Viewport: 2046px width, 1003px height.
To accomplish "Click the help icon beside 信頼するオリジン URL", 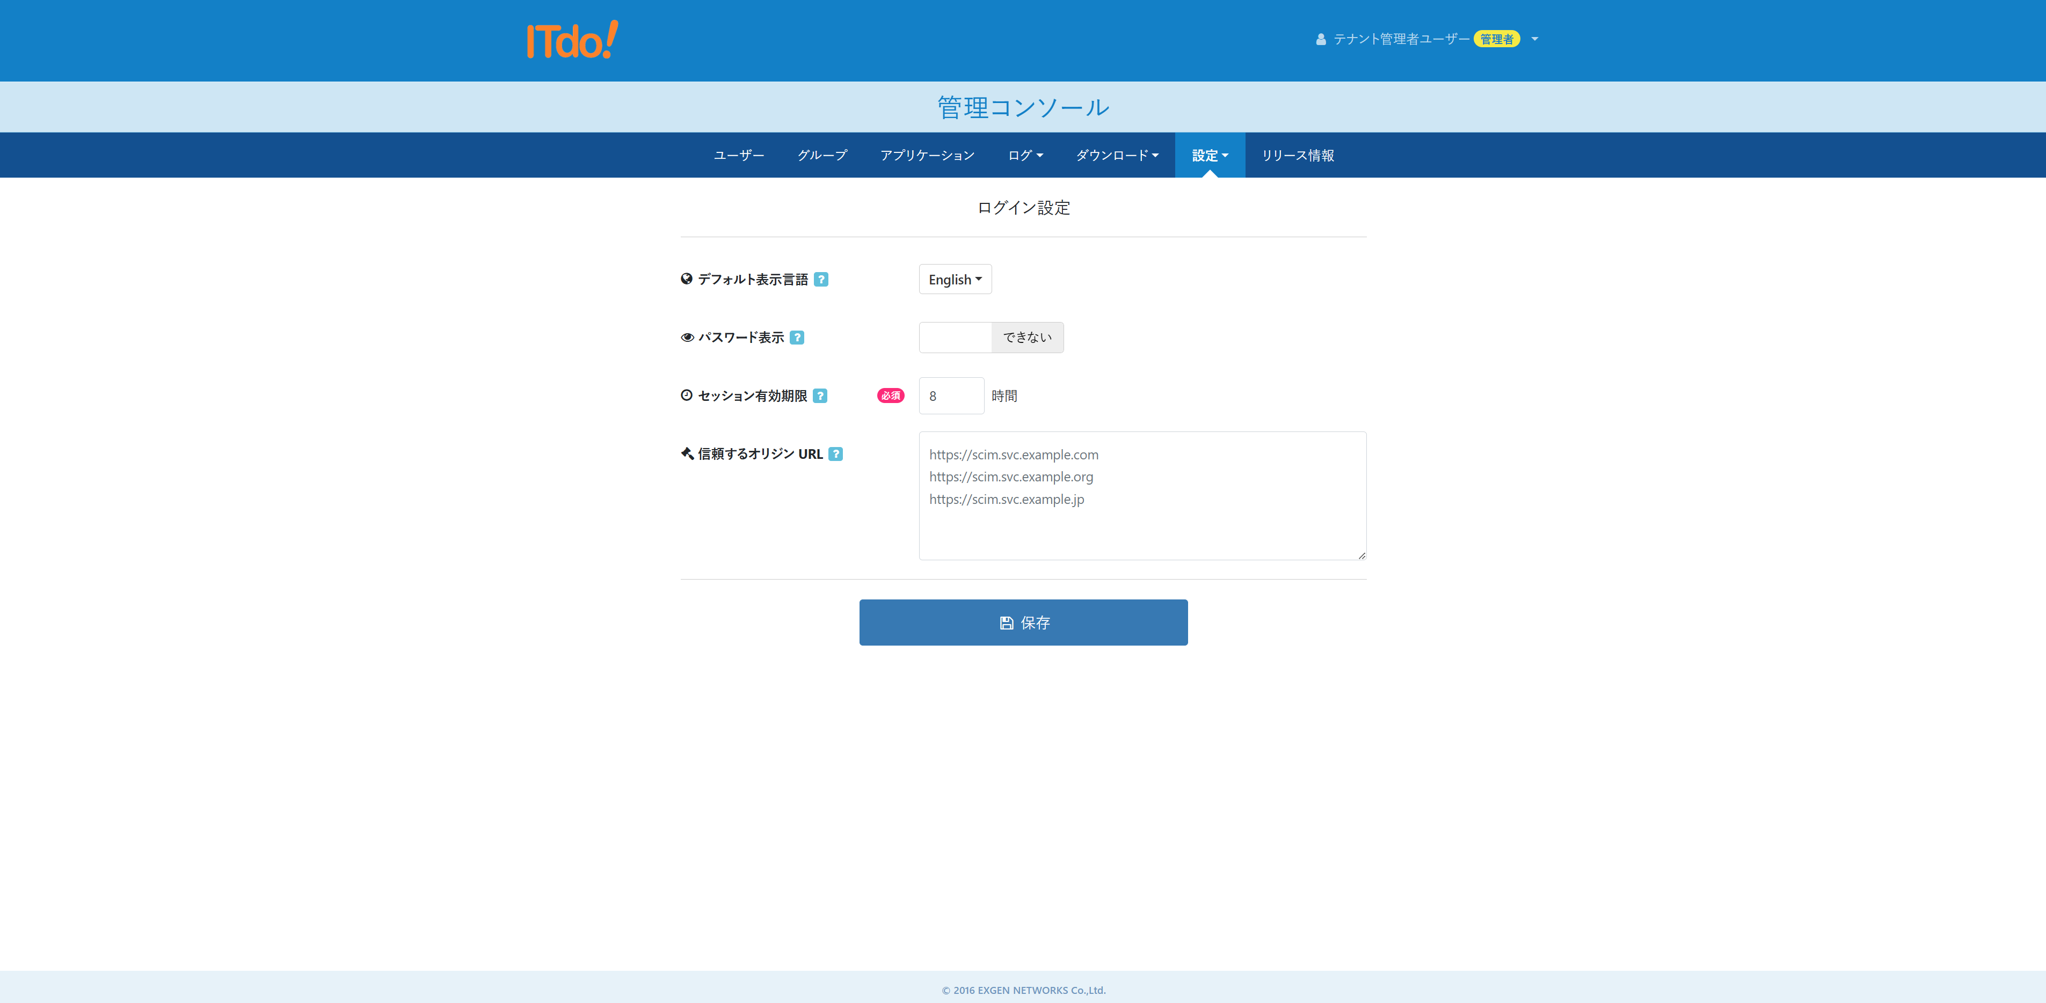I will click(x=835, y=454).
